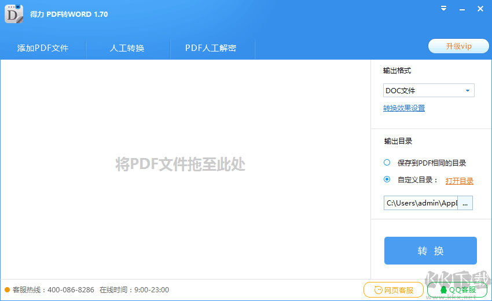The width and height of the screenshot is (492, 301).
Task: Close the window with the X icon
Action: [480, 9]
